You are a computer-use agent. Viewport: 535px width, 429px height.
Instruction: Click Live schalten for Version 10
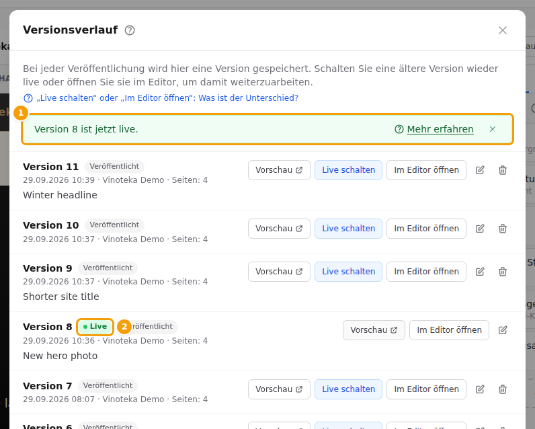click(348, 229)
